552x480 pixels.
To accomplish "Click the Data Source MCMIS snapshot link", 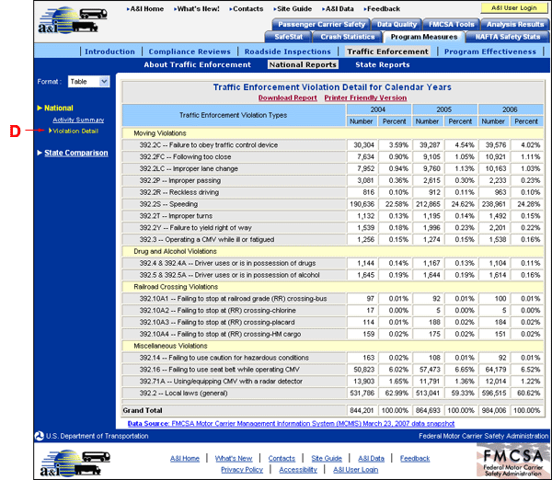I will 291,424.
